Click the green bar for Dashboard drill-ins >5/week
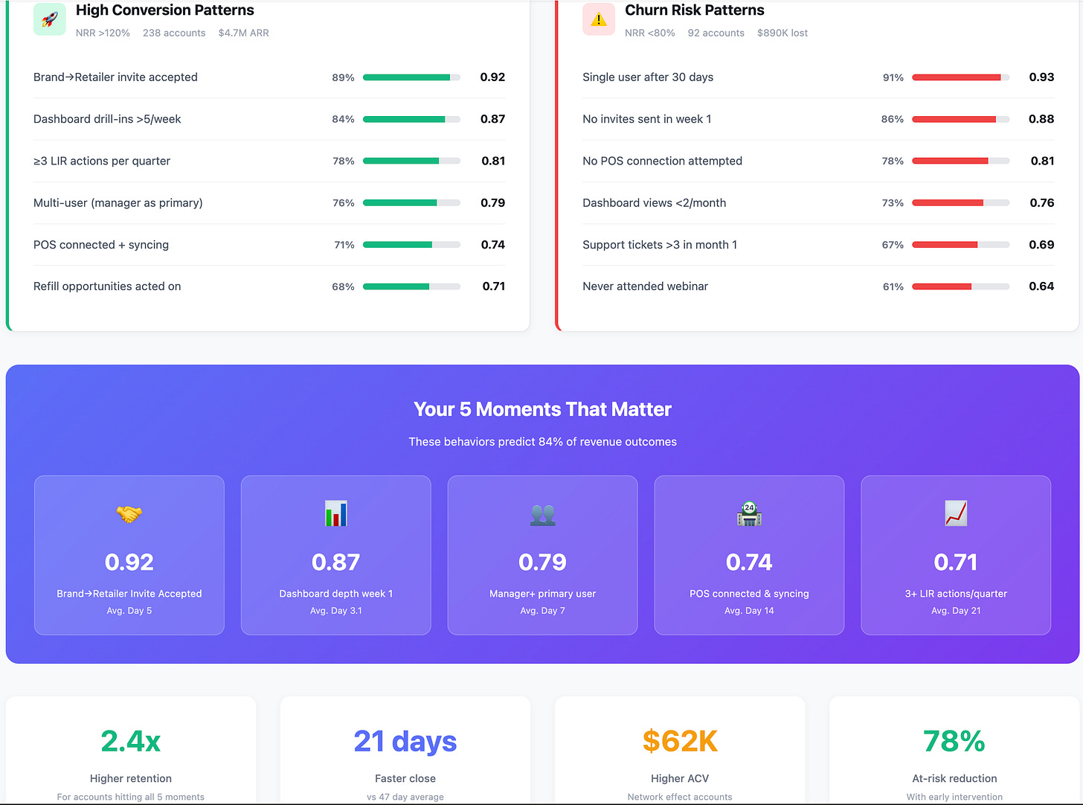 411,119
